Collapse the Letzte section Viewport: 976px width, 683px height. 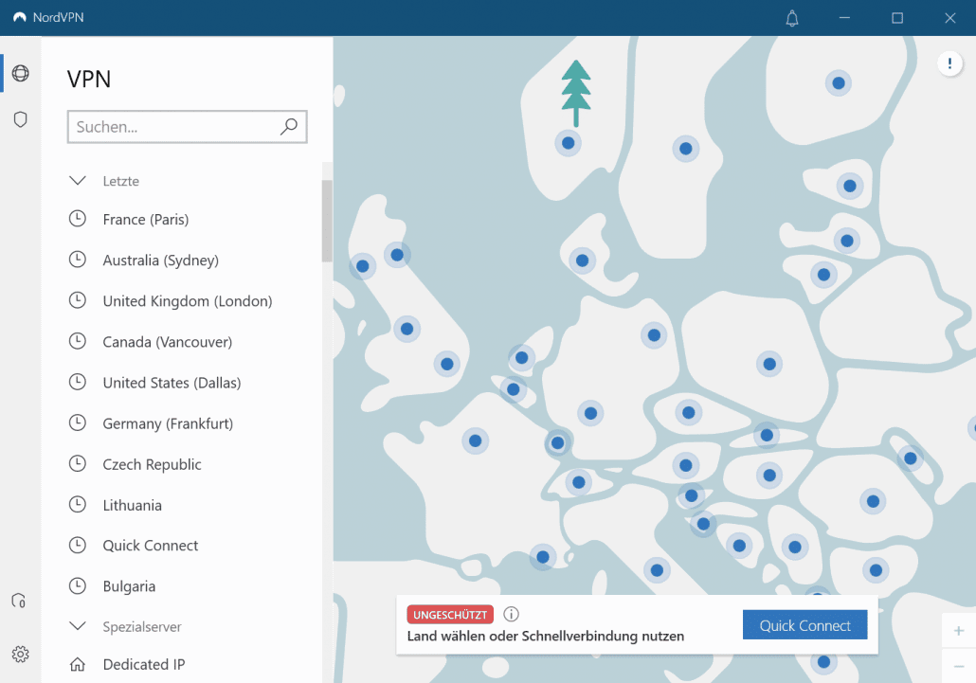tap(77, 180)
